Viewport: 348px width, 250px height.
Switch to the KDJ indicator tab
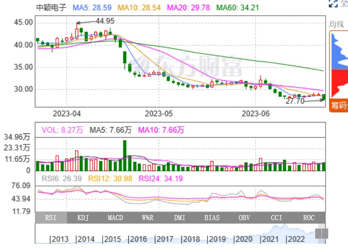(83, 218)
